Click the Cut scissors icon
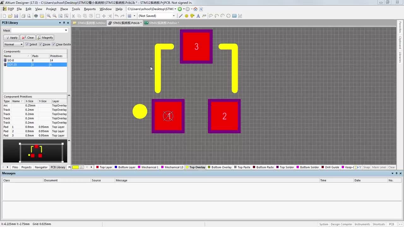Screen dimensions: 404x227 (73, 16)
